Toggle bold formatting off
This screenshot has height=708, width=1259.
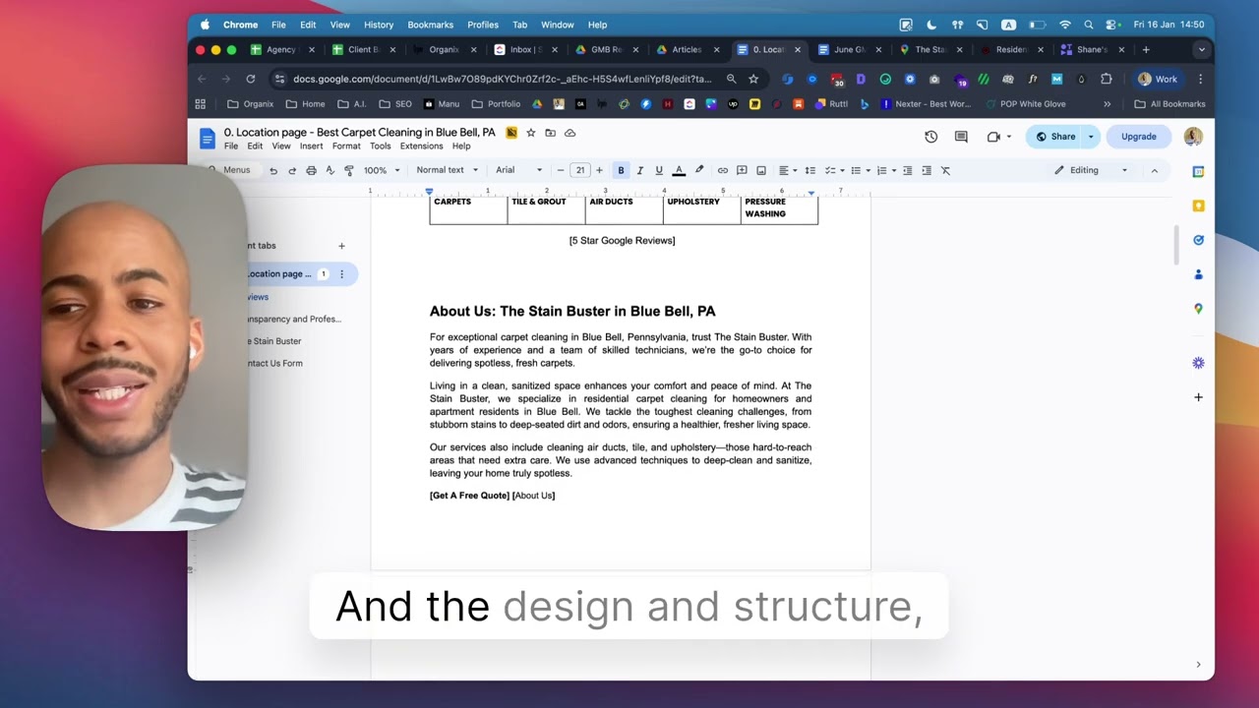621,170
